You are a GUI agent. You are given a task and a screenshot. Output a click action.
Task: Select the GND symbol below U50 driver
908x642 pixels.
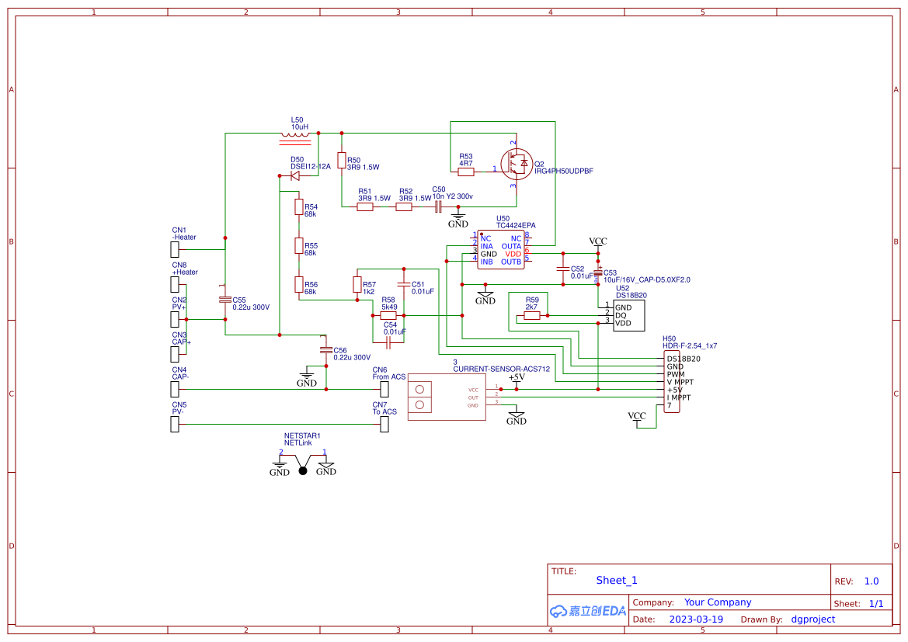(485, 297)
